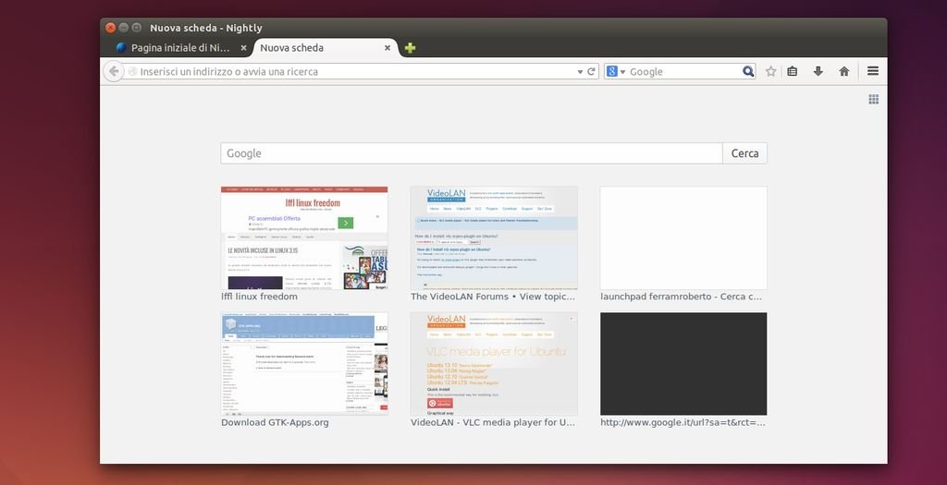This screenshot has height=485, width=947.
Task: Open a new tab with green plus
Action: [410, 48]
